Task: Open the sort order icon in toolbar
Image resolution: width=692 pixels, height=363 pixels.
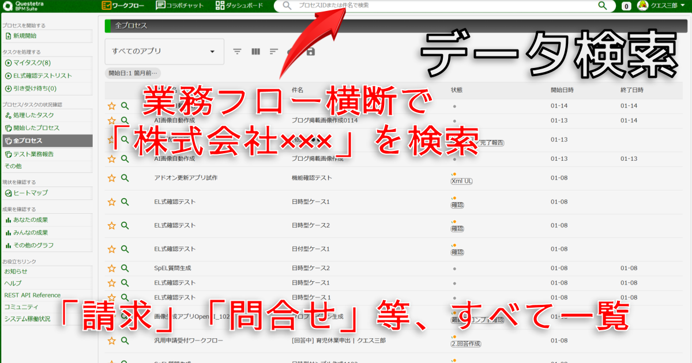Action: point(274,51)
